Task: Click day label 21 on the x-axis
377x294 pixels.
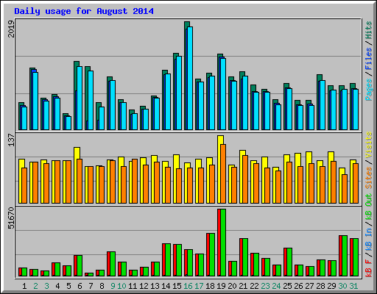Action: coord(243,286)
